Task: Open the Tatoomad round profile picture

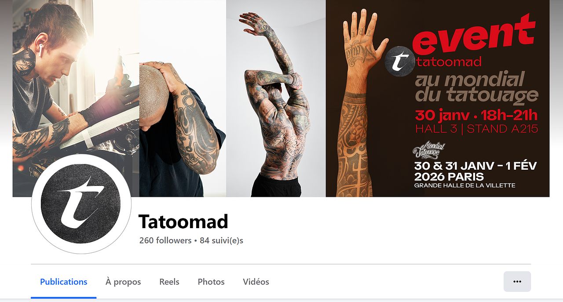Action: (81, 204)
